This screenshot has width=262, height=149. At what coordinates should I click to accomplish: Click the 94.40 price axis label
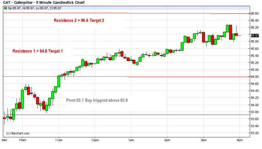(x=255, y=91)
